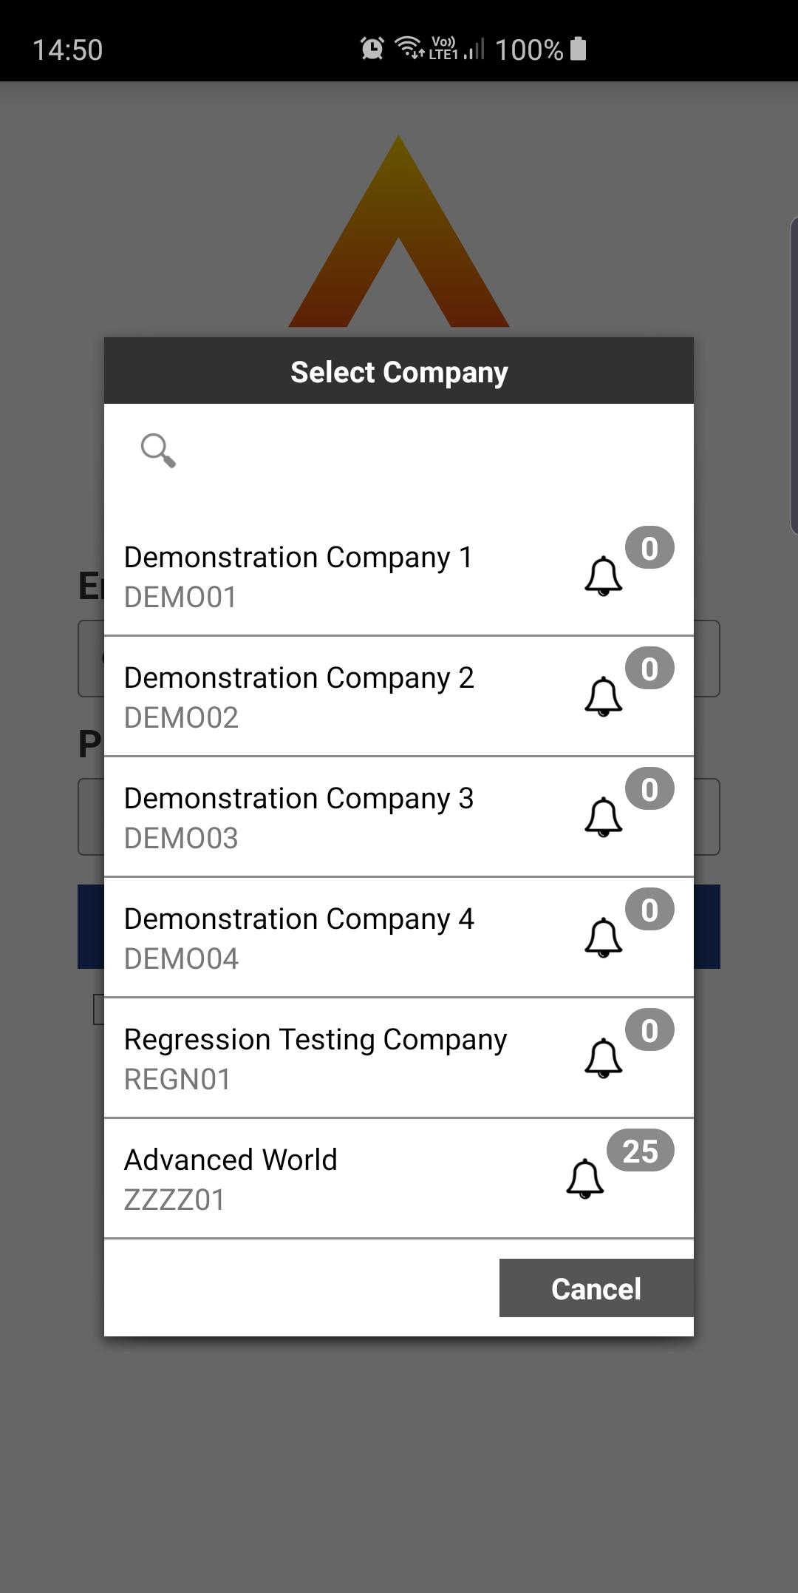The height and width of the screenshot is (1593, 798).
Task: Pick Demonstration Company 4
Action: click(299, 938)
